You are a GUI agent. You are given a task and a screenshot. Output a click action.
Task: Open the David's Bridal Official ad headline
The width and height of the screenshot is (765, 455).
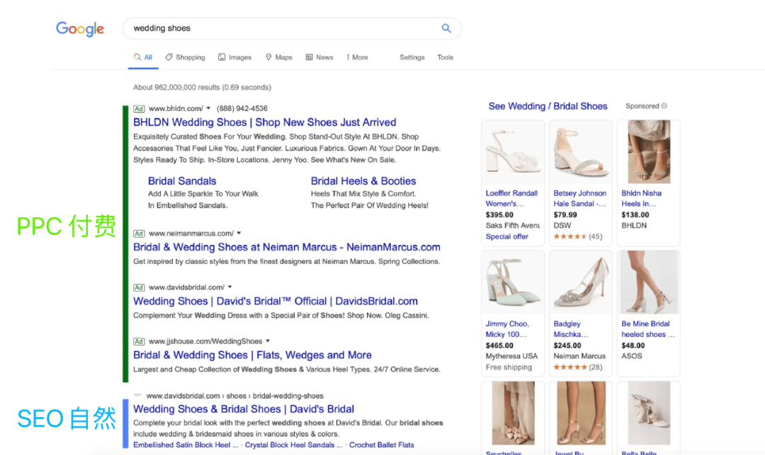coord(276,301)
